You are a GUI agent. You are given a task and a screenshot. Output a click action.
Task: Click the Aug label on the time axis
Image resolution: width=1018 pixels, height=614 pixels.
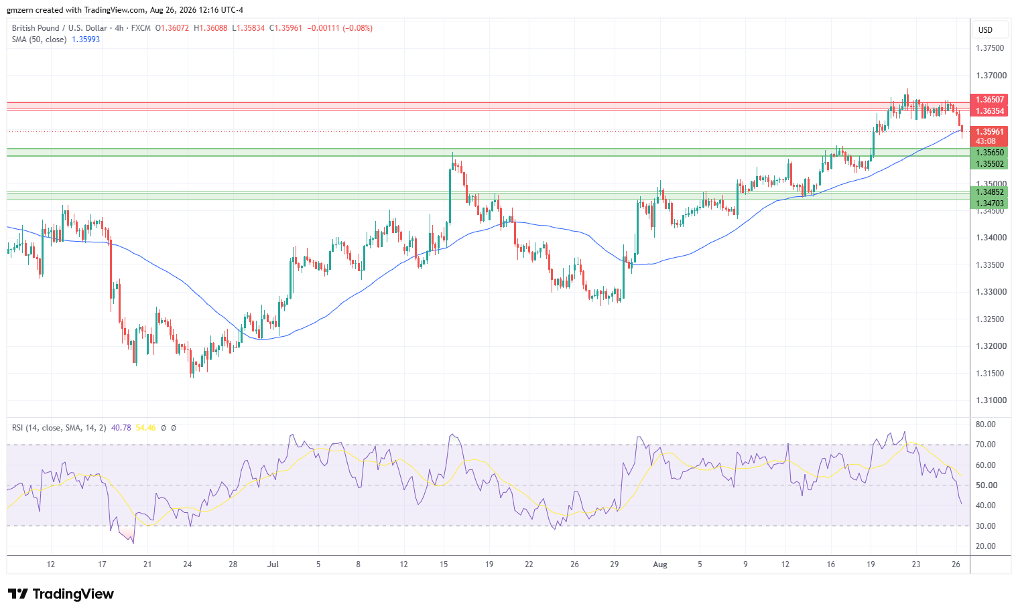point(660,564)
